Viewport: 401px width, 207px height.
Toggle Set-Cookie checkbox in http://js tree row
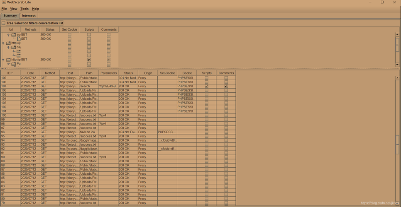69,43
